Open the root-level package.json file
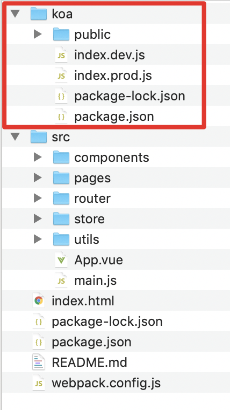This screenshot has height=410, width=230. coord(91,342)
